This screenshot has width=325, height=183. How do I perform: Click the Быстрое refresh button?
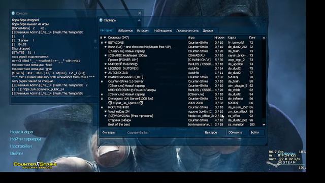click(x=214, y=132)
